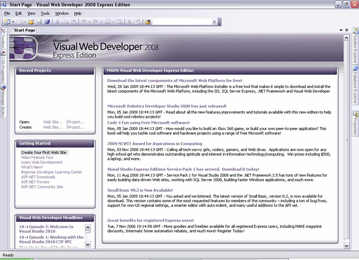Open 2009 NCWIT Award headline link
This screenshot has width=359, height=260.
click(x=155, y=143)
